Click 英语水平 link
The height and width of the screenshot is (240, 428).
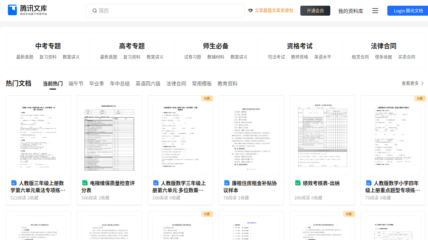coord(323,57)
